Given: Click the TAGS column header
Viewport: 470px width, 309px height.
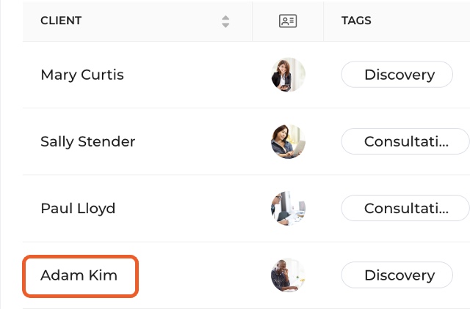Looking at the screenshot, I should click(x=356, y=21).
